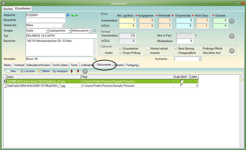Viewport: 246px width, 150px height.
Task: Open the Kalkulation/Kosten tab
Action: pyautogui.click(x=38, y=65)
